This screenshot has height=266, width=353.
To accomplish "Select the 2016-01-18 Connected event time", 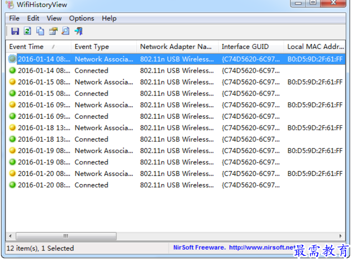I will (44, 140).
